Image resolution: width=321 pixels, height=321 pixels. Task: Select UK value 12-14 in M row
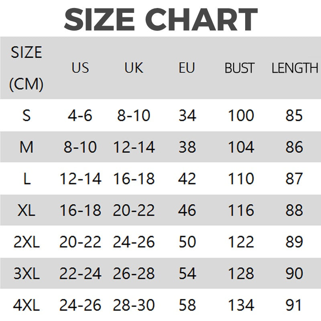(134, 147)
